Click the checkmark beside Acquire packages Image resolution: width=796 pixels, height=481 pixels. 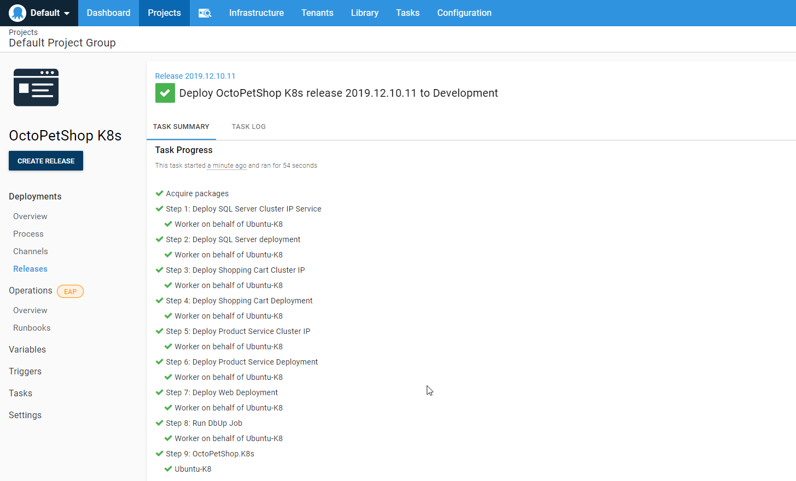[x=160, y=193]
